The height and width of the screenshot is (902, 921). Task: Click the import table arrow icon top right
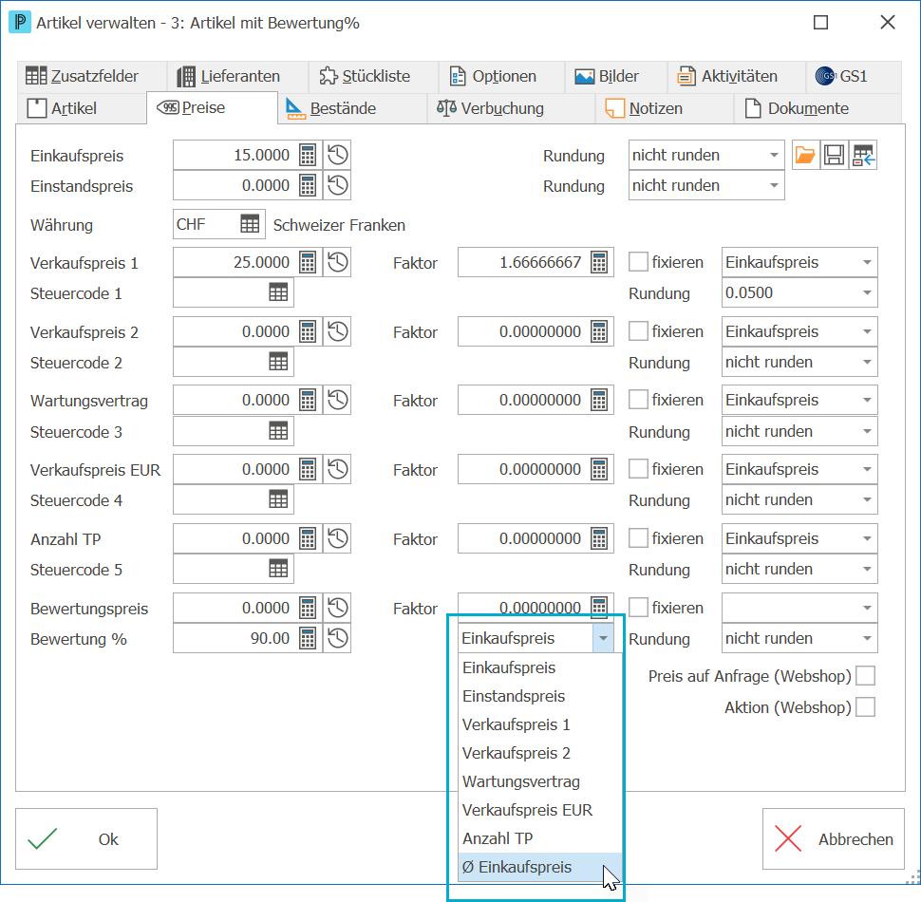(863, 155)
